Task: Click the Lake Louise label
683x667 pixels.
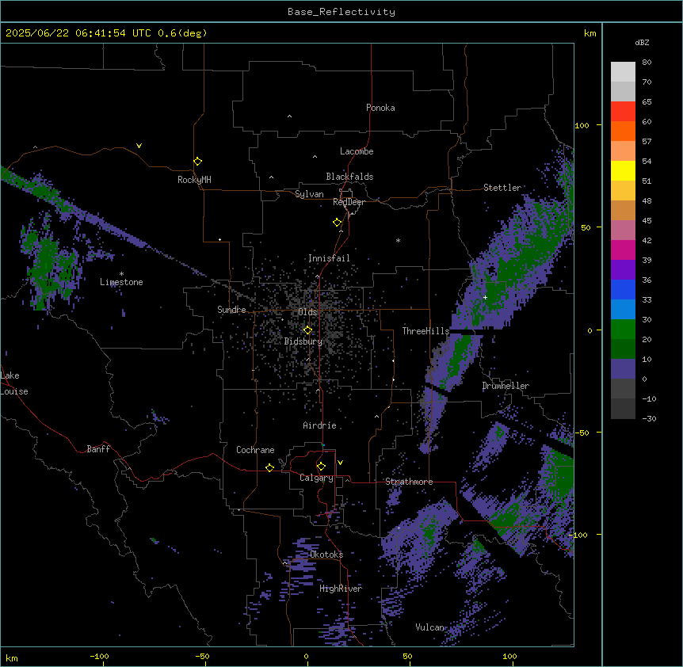Action: coord(14,383)
